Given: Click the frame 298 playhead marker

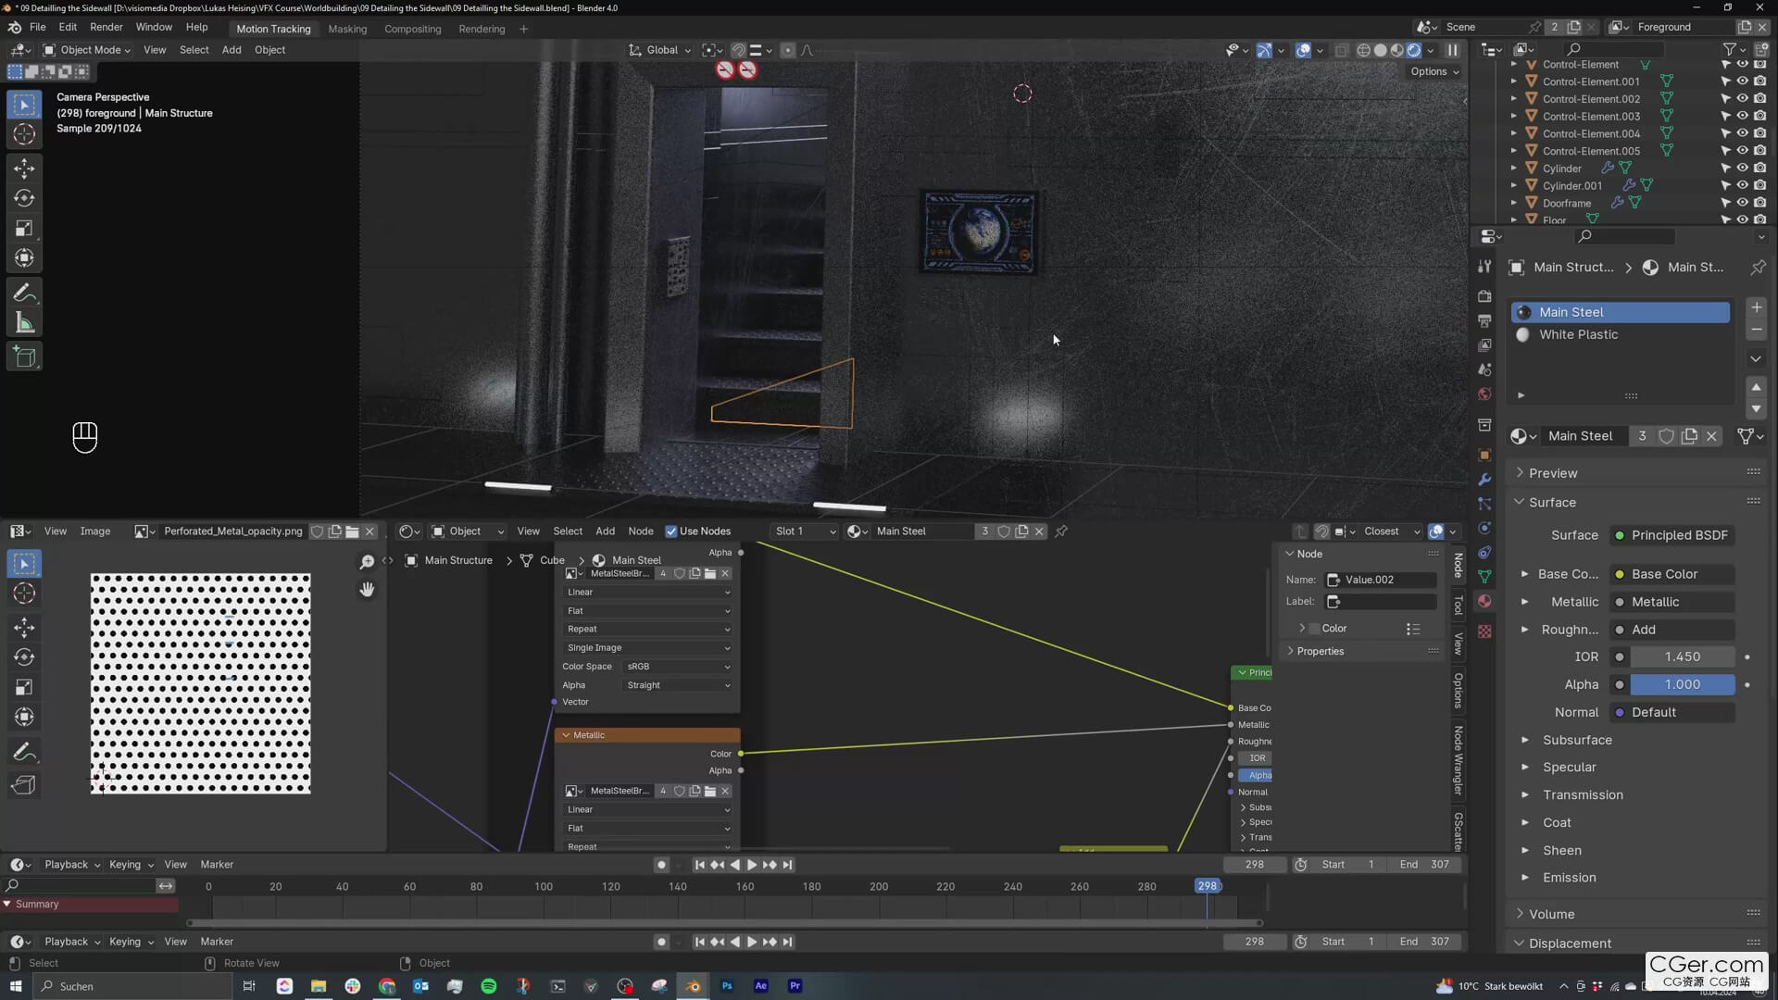Looking at the screenshot, I should [x=1208, y=886].
